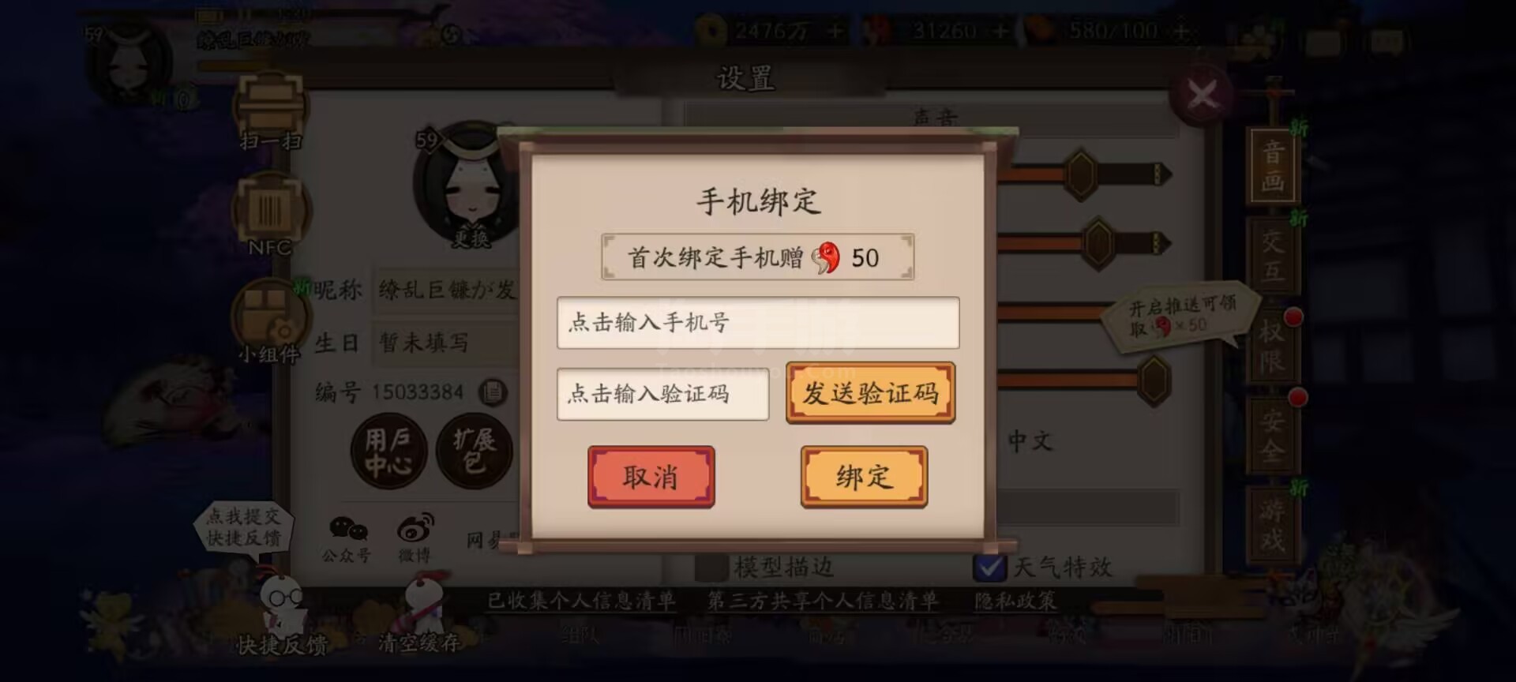1516x682 pixels.
Task: Click the phone number input field
Action: (758, 322)
